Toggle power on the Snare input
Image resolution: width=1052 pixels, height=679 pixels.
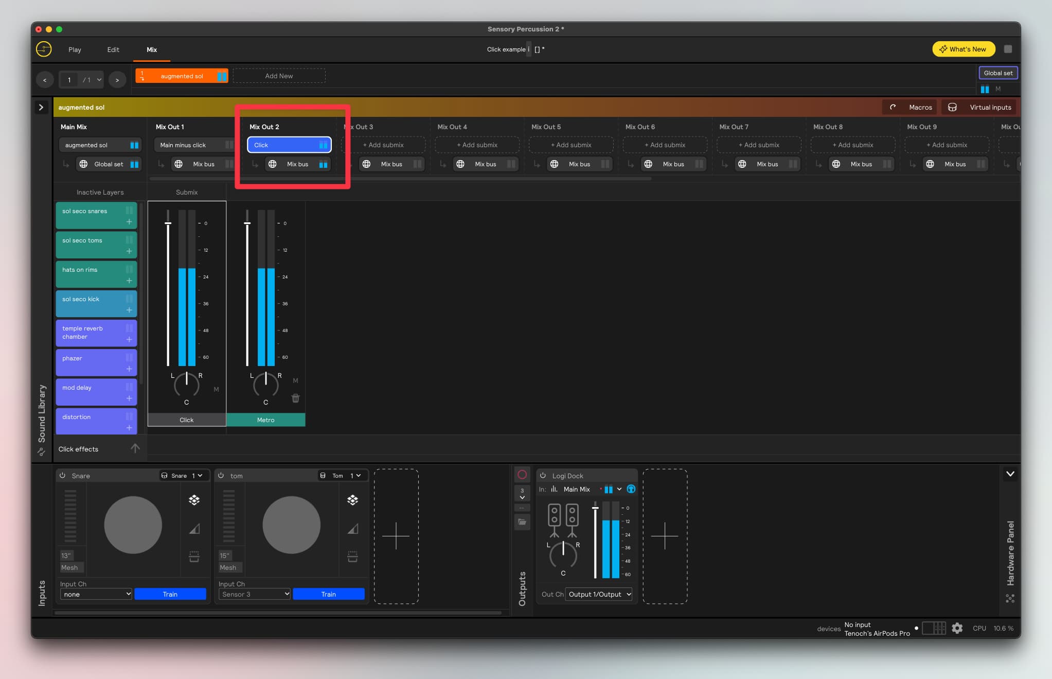coord(62,476)
